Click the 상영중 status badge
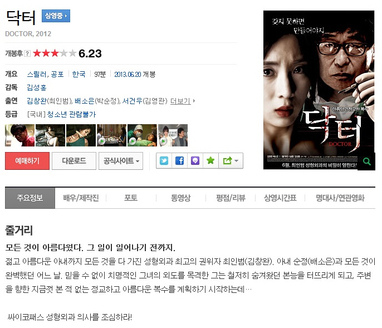This screenshot has width=382, height=328. pos(56,16)
